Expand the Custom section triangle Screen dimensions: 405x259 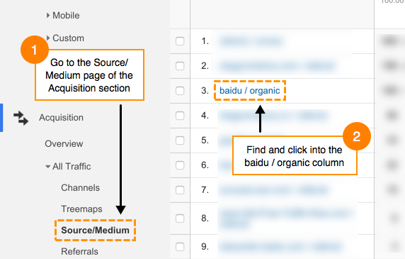click(47, 38)
